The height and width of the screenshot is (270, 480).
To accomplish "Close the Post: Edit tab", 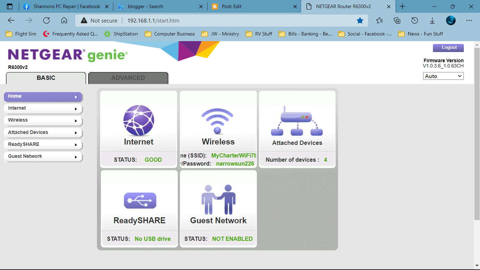I will [x=294, y=6].
